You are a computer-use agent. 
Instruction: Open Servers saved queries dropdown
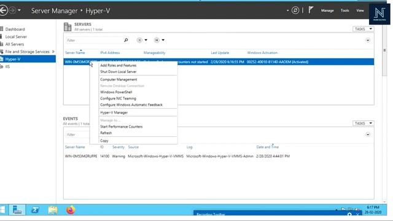(159, 40)
